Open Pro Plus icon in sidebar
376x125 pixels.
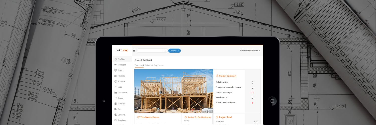tap(116, 59)
